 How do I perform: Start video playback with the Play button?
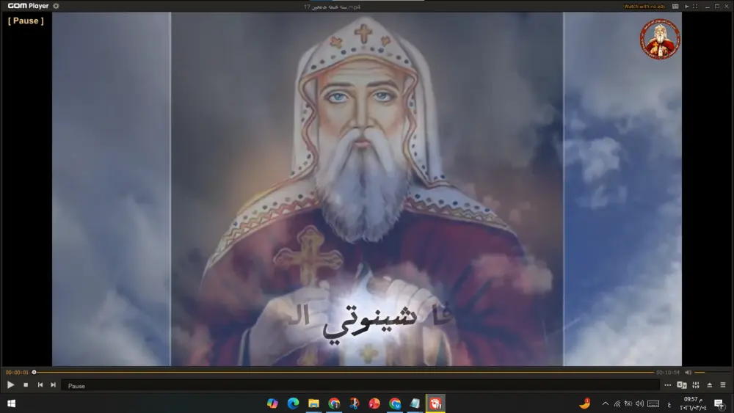pyautogui.click(x=10, y=385)
